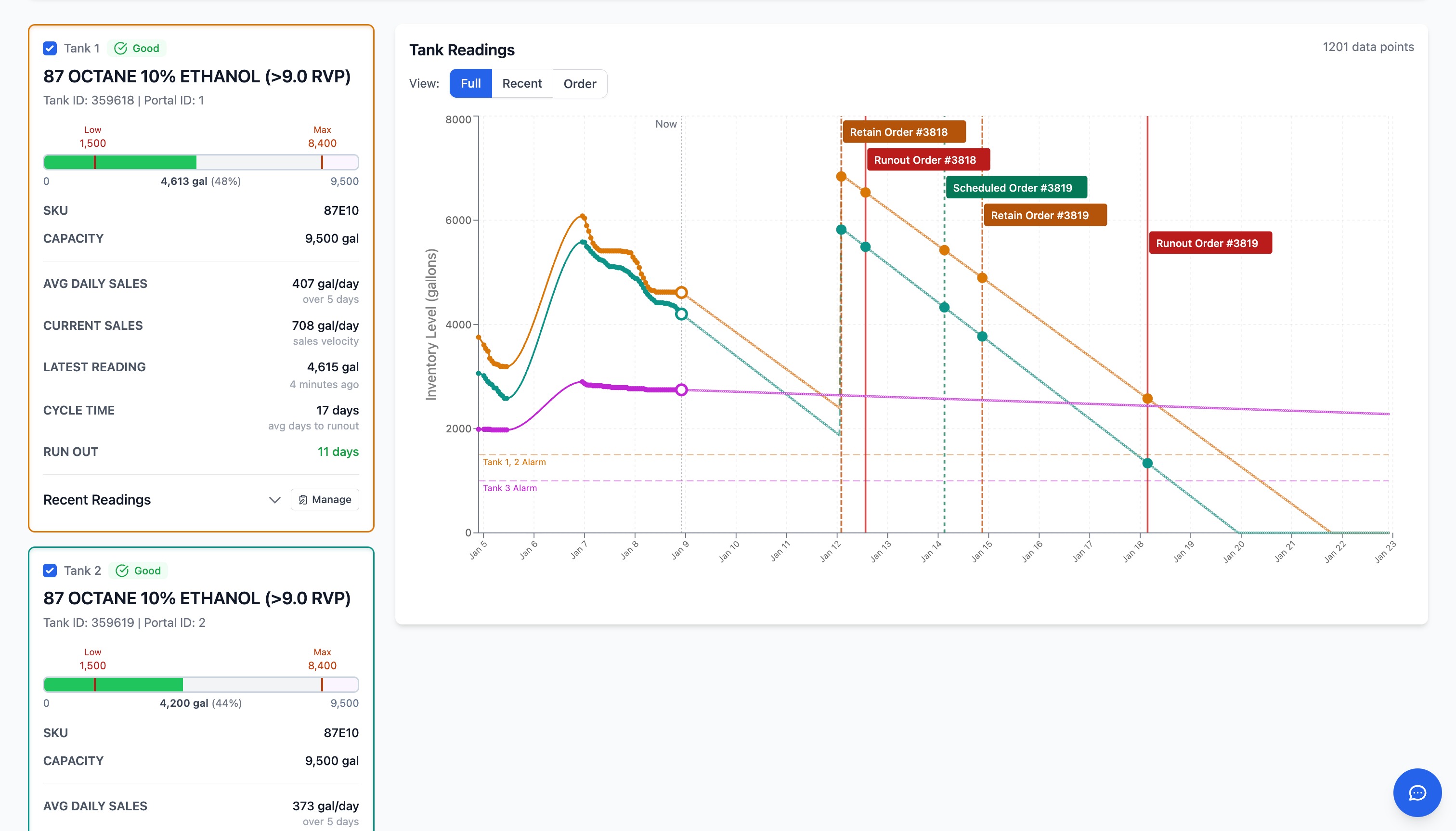
Task: Click the Manage button
Action: coord(325,500)
